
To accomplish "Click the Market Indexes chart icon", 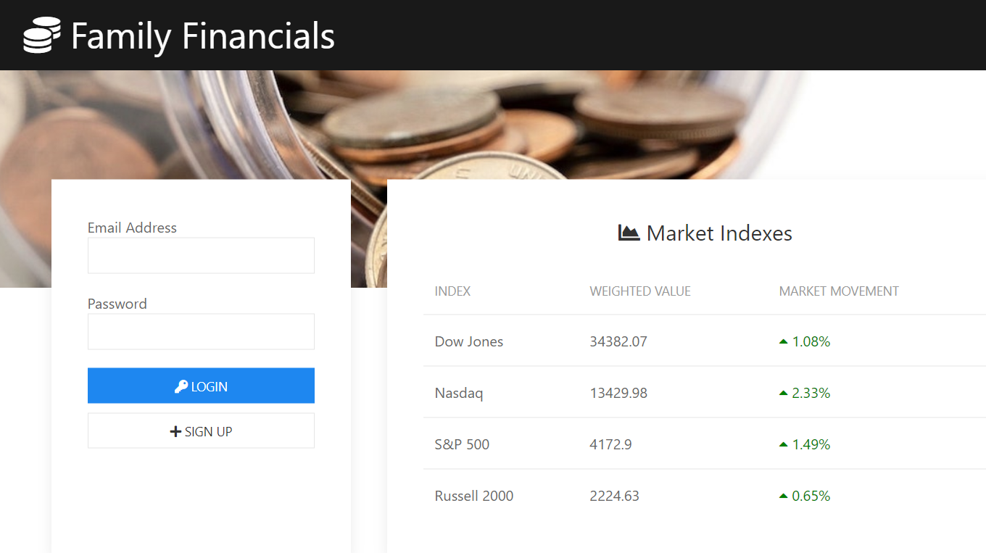I will (x=629, y=233).
